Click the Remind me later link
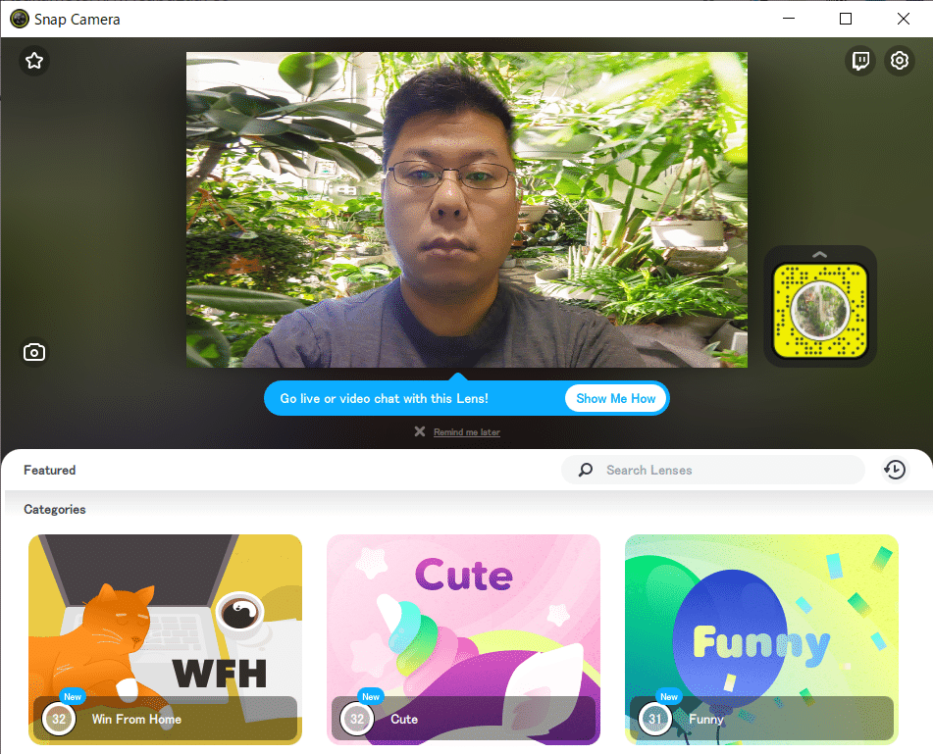The image size is (933, 754). pos(467,432)
